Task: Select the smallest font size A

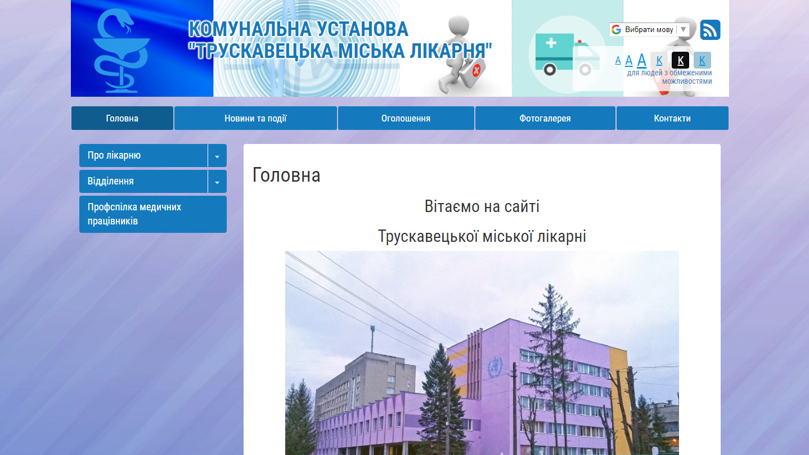Action: click(618, 61)
